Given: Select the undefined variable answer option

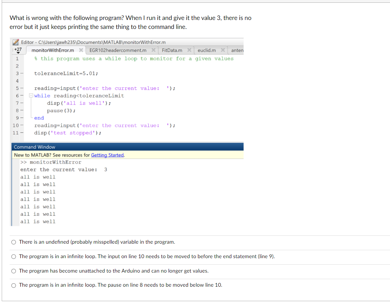Looking at the screenshot, I should [13, 242].
